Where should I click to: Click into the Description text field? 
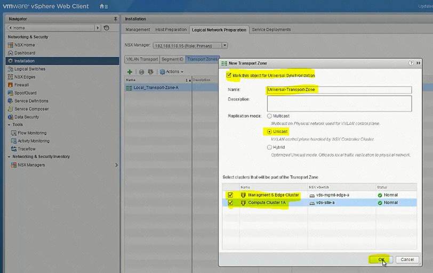pos(339,103)
